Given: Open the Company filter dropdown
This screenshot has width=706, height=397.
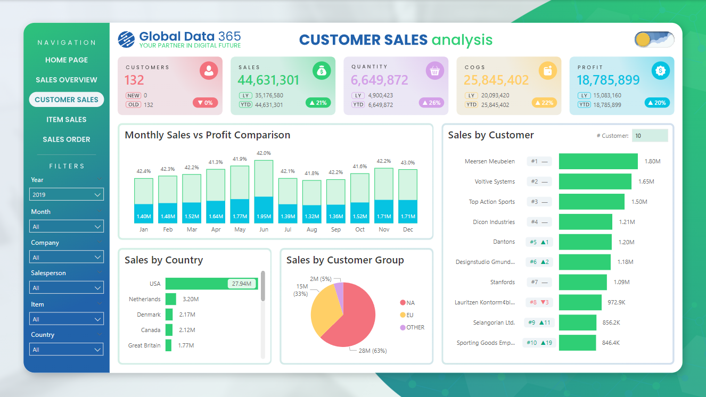Looking at the screenshot, I should click(x=67, y=258).
